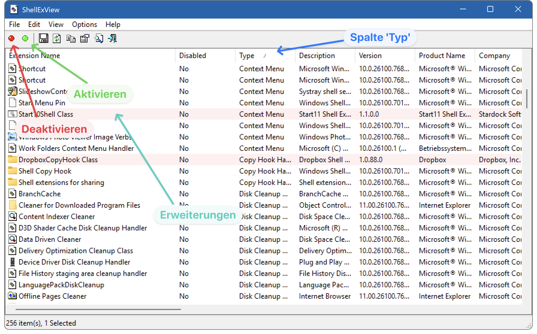
Task: Open properties of the selected extension
Action: 85,38
